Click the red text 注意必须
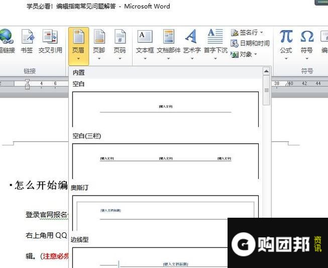328x268 pixels. tap(56, 256)
